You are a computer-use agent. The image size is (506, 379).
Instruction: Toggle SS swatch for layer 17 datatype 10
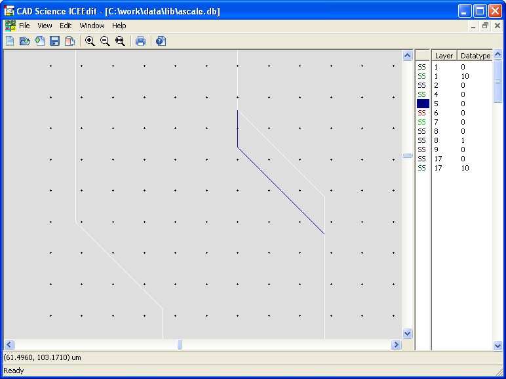[422, 168]
